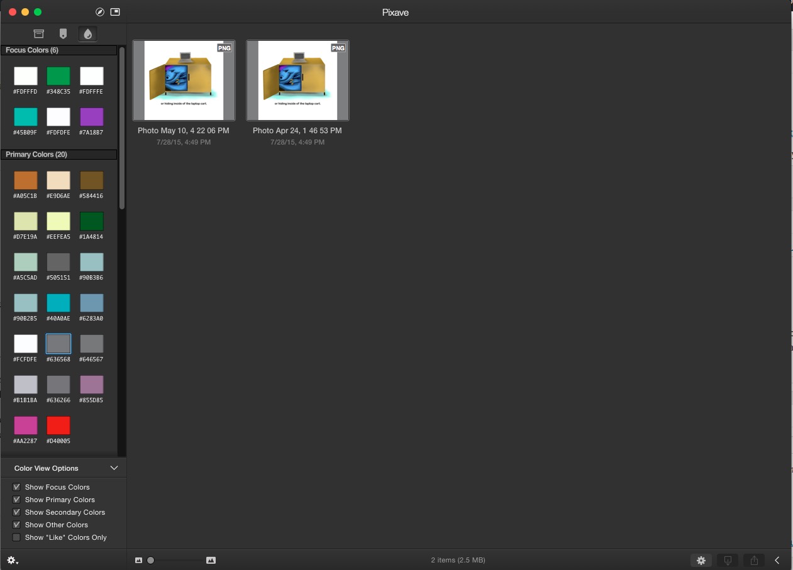Enable Show "Like" Colors Only

17,537
